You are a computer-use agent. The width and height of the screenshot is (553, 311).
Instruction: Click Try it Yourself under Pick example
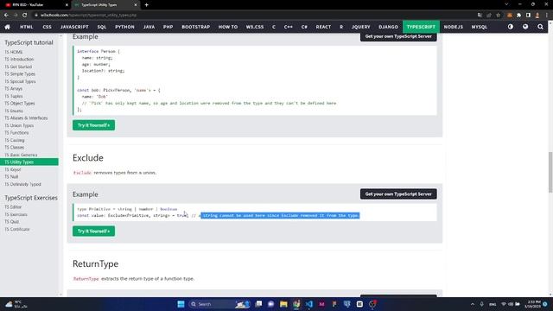click(x=93, y=125)
